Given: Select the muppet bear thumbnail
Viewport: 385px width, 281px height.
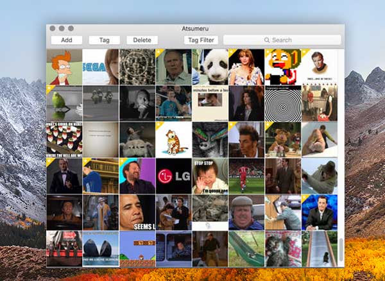Looking at the screenshot, I should click(283, 140).
